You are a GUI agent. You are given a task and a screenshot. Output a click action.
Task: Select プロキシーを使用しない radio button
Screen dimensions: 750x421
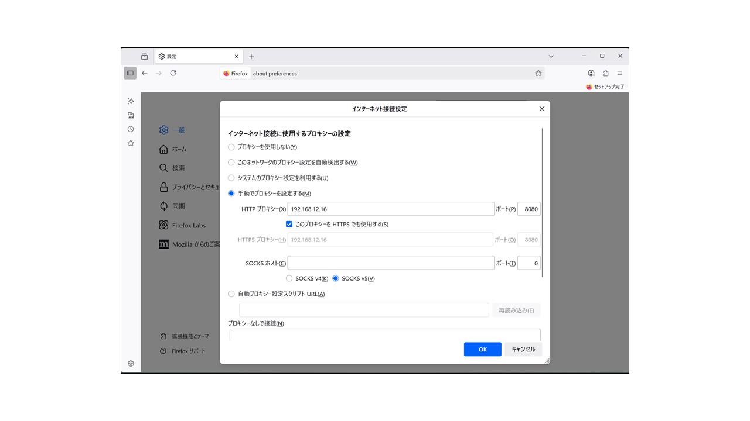point(231,147)
